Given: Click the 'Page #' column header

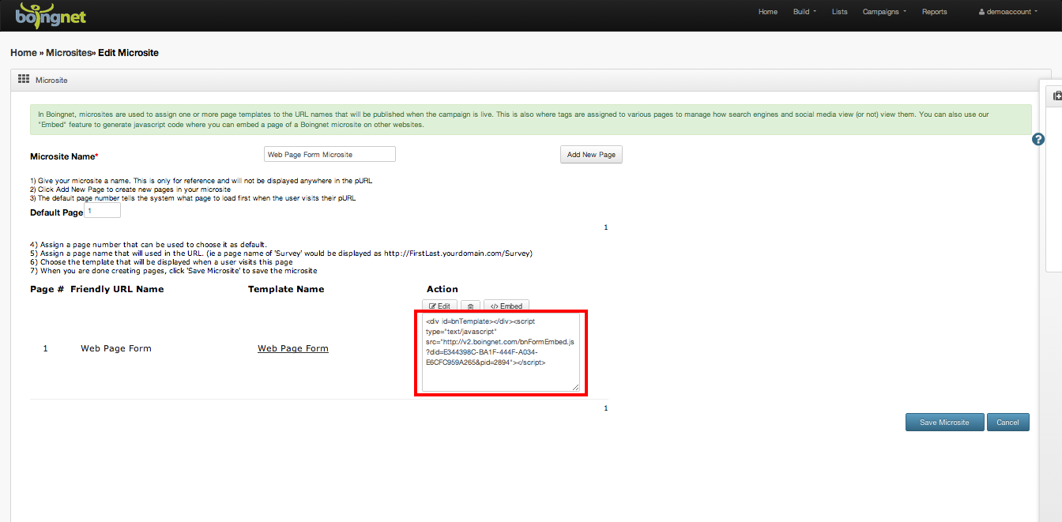Looking at the screenshot, I should click(x=47, y=289).
